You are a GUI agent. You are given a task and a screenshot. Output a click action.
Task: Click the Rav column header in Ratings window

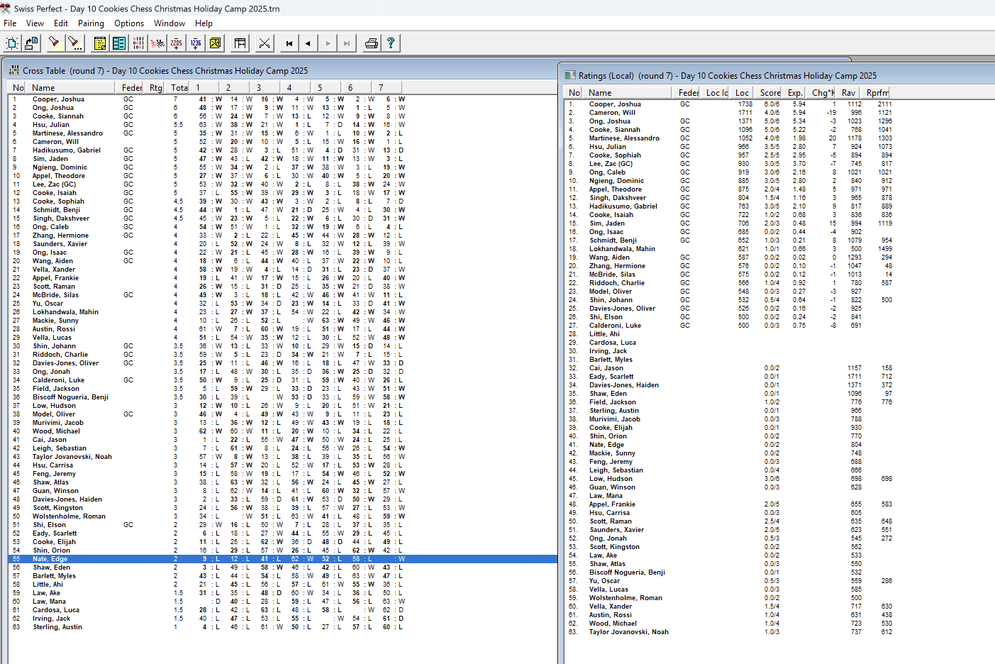(848, 92)
